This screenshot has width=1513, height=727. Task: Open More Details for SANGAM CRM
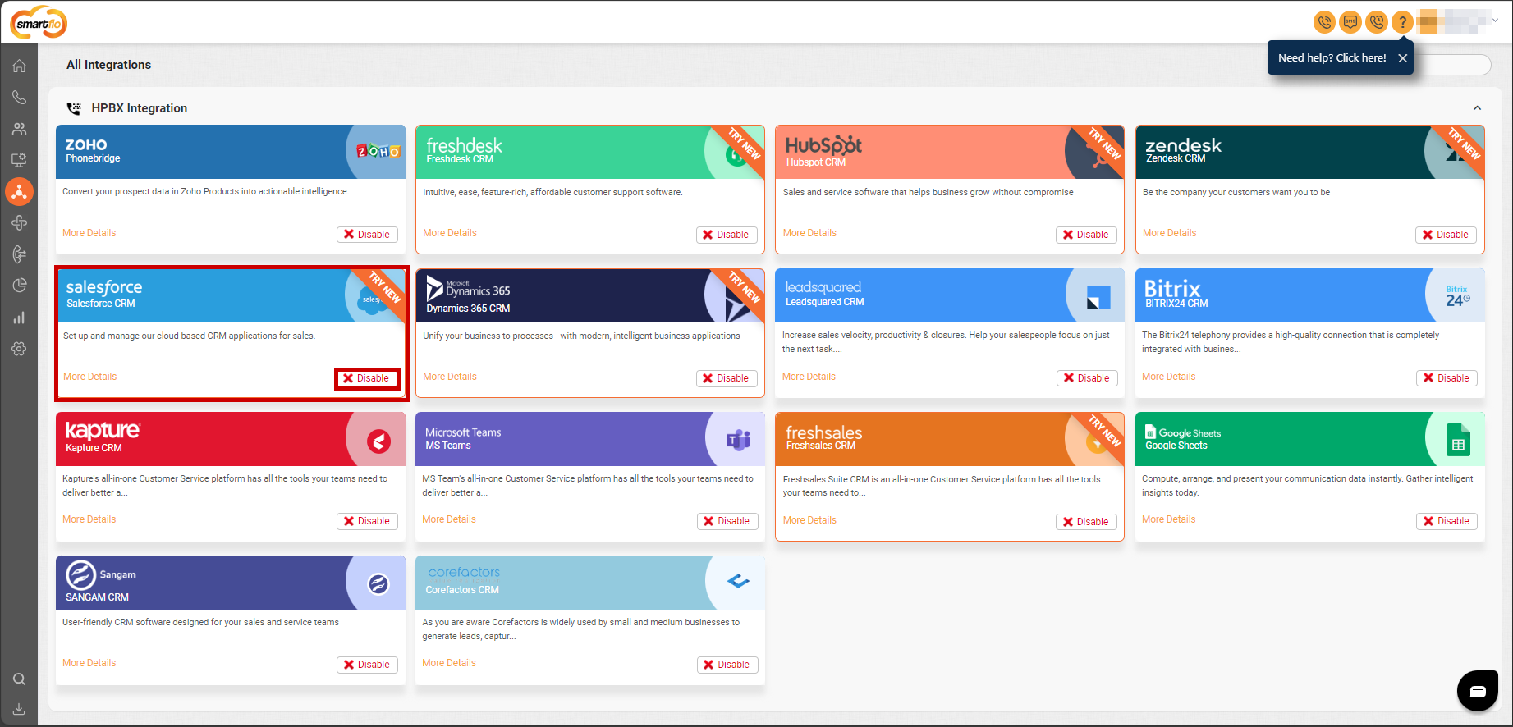tap(89, 663)
